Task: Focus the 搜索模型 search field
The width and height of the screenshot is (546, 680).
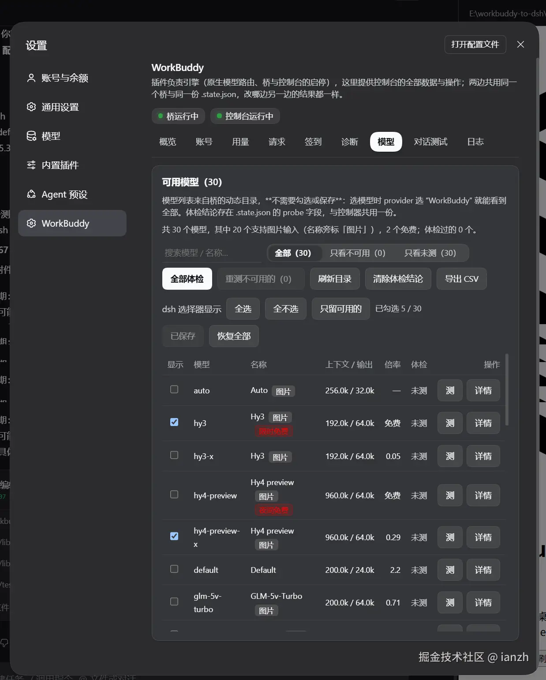Action: (212, 253)
